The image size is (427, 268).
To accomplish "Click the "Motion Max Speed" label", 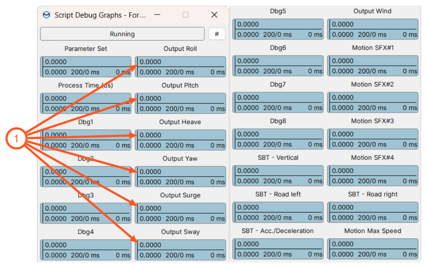I will pyautogui.click(x=373, y=231).
